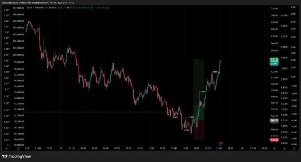Select the A scale badge below the price axis
The height and width of the screenshot is (162, 301).
274,148
